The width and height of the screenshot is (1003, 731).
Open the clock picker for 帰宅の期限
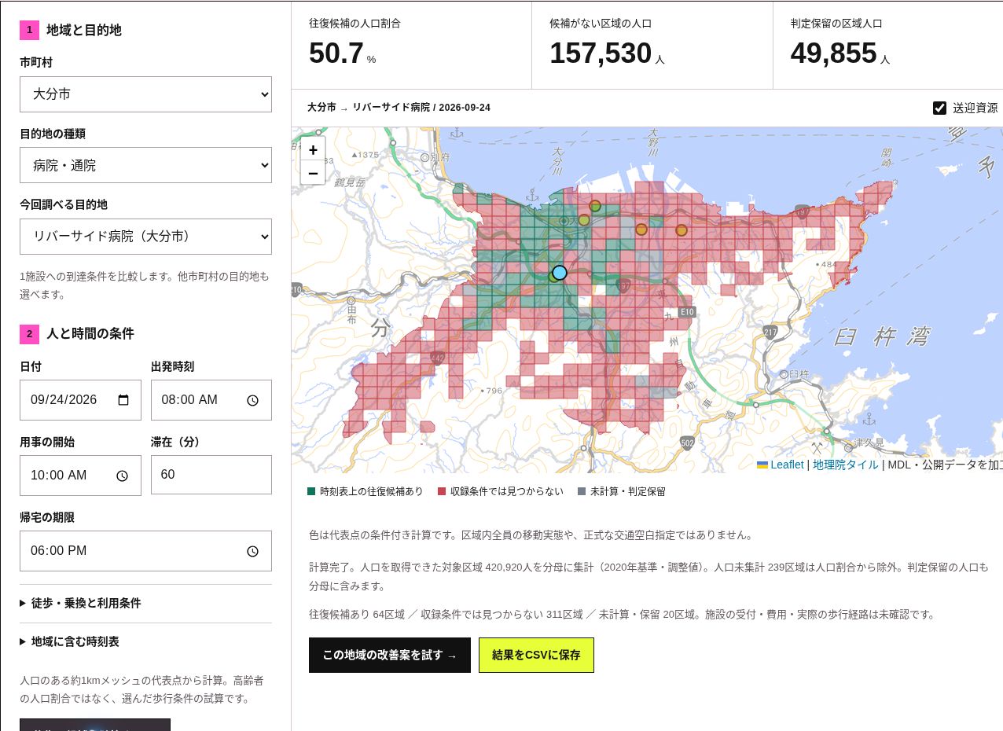coord(252,551)
